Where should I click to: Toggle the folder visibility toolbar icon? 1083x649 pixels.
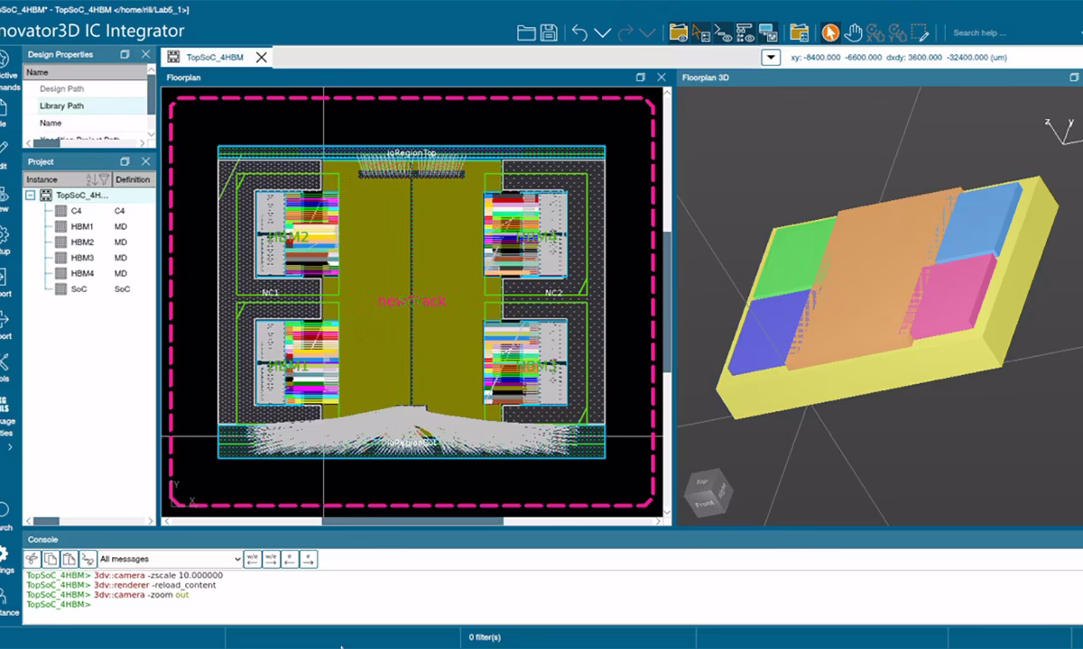[678, 33]
